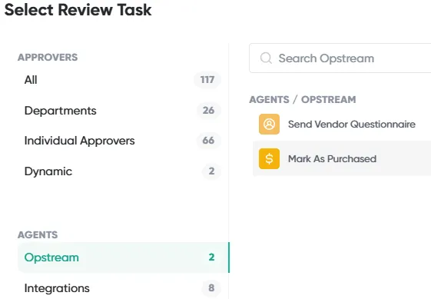Select the Opstream agents category
Image resolution: width=431 pixels, height=299 pixels.
[x=123, y=257]
